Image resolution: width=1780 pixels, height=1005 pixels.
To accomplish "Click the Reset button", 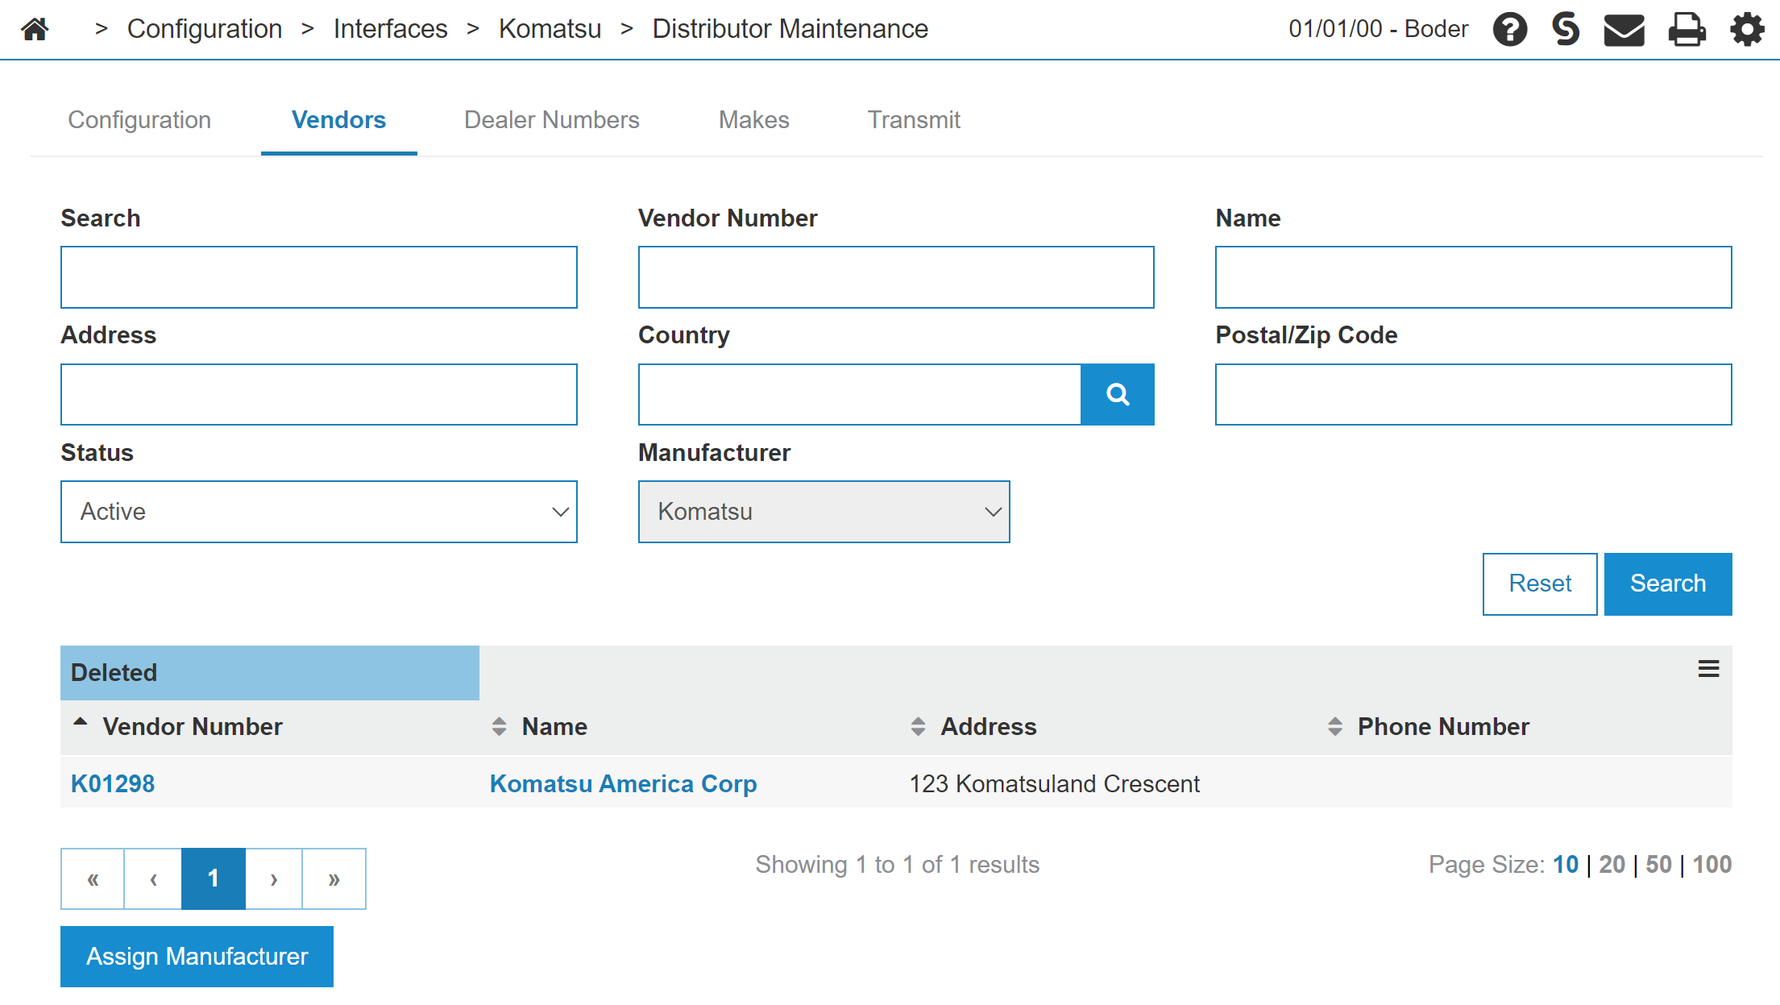I will coord(1539,583).
